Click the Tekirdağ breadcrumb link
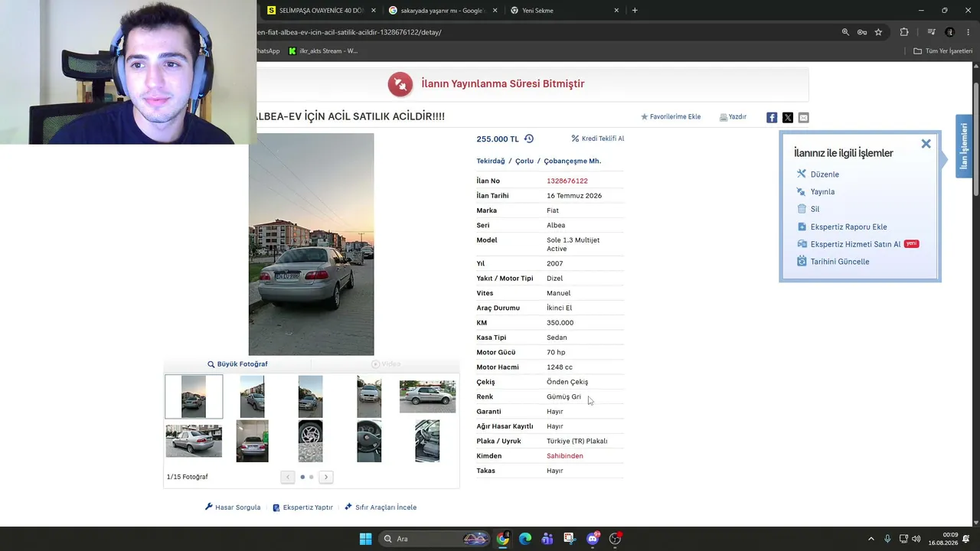 pyautogui.click(x=491, y=161)
